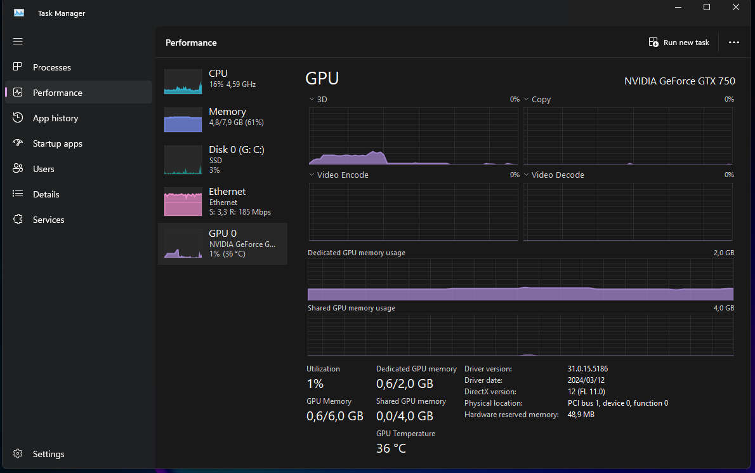Open the Startup apps section
This screenshot has height=473, width=755.
click(18, 143)
